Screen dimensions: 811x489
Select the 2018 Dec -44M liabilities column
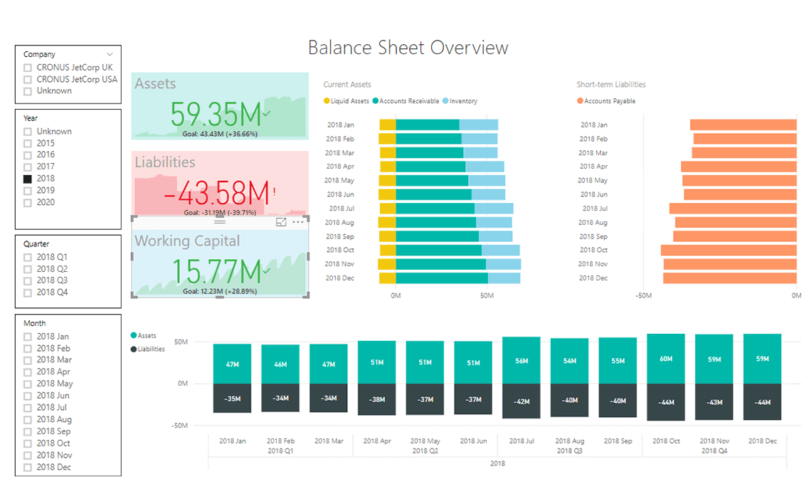click(x=763, y=401)
